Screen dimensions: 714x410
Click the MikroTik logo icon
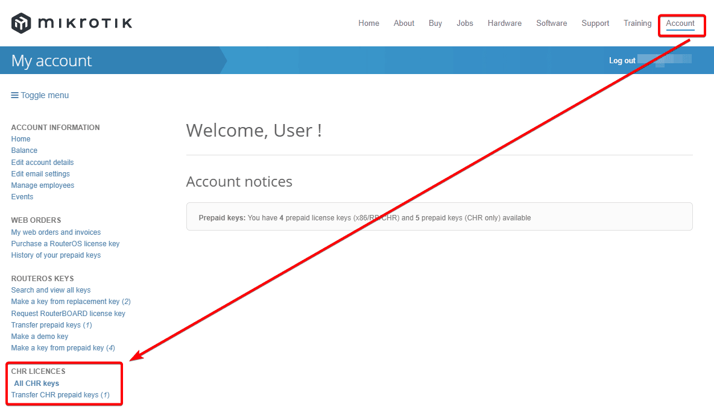21,22
